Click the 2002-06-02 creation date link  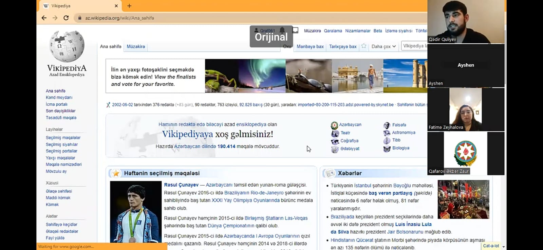pos(123,105)
